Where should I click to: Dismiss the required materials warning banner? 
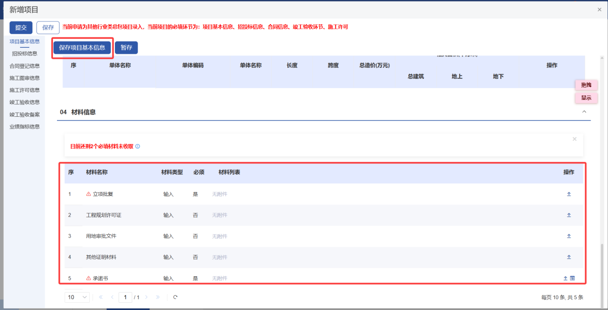click(x=574, y=139)
